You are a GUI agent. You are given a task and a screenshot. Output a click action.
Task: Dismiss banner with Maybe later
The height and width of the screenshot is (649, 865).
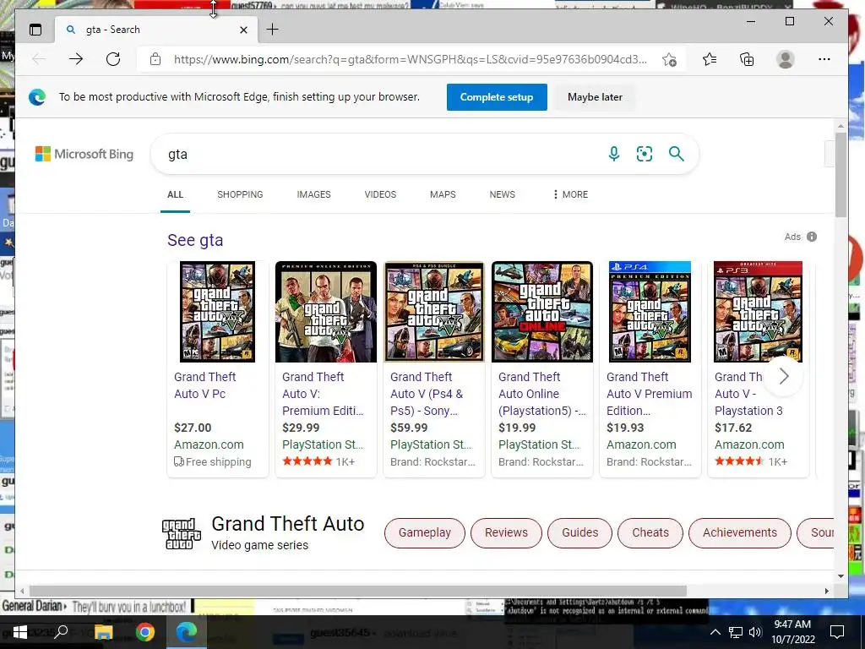(595, 97)
